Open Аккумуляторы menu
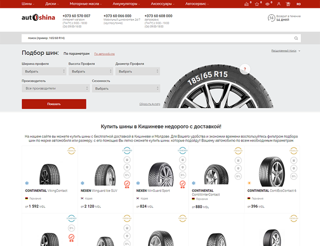 126,4
